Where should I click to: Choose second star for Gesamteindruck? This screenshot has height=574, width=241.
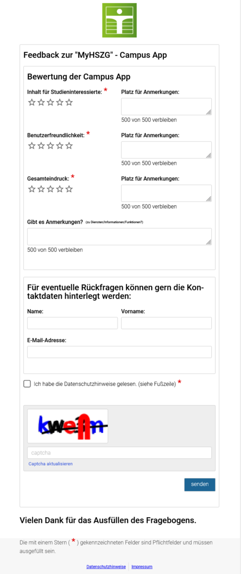(x=41, y=189)
